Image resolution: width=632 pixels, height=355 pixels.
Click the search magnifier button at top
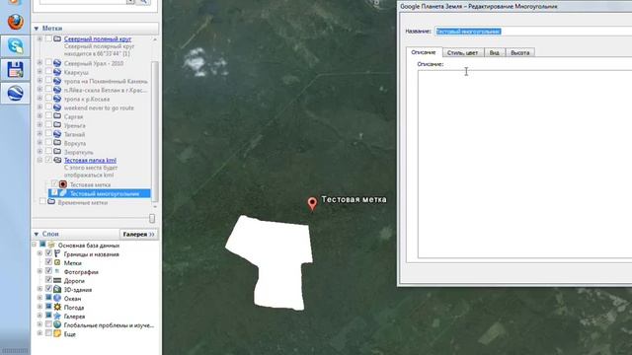pos(143,2)
